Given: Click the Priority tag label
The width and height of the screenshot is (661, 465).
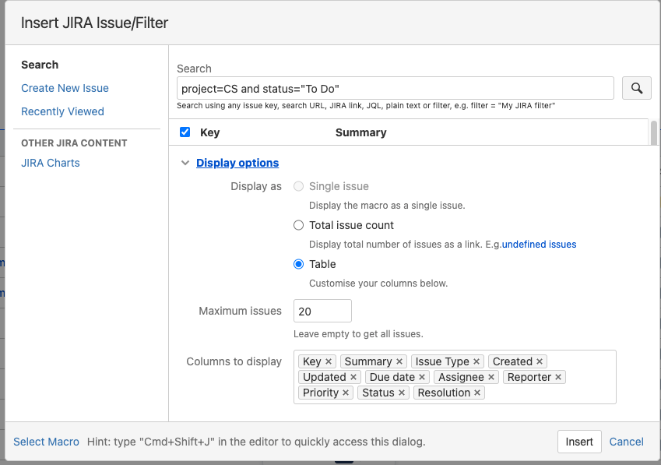Looking at the screenshot, I should (321, 393).
